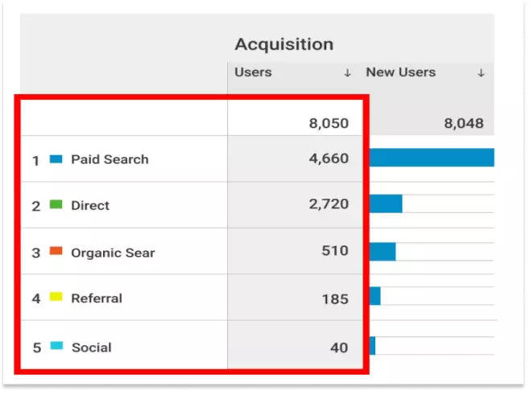Open the Paid Search channel
Screen dimensions: 530x395
coord(110,159)
